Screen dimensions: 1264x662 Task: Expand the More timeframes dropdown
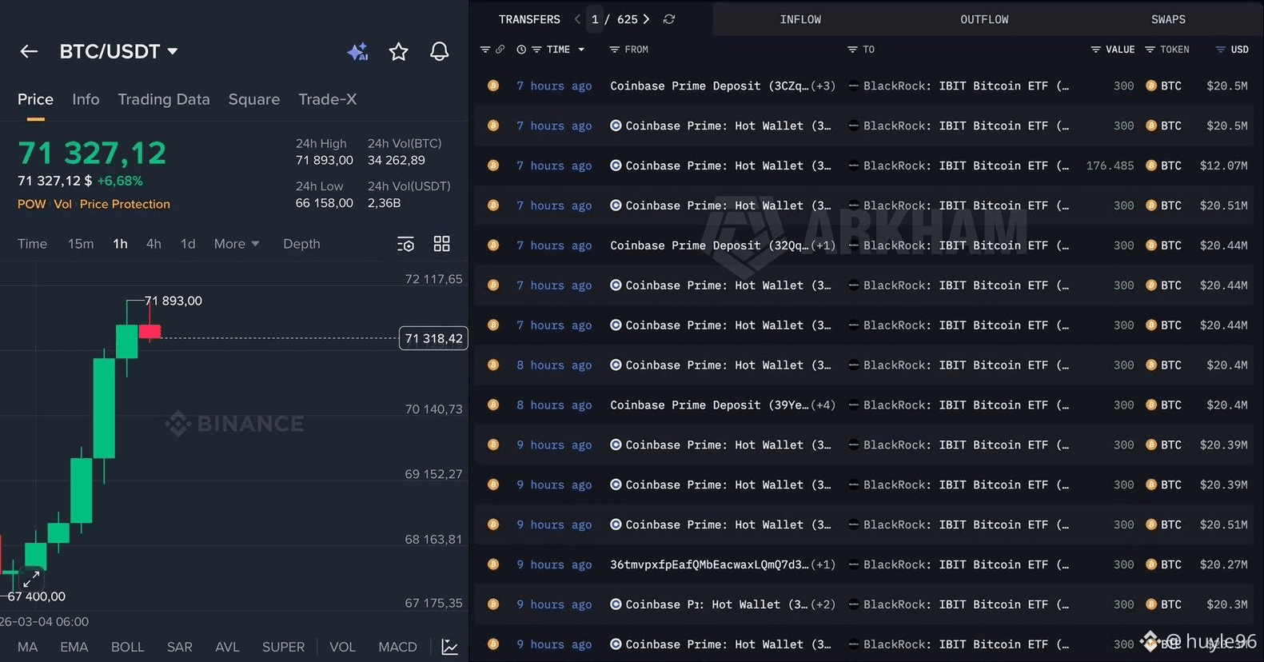tap(236, 244)
